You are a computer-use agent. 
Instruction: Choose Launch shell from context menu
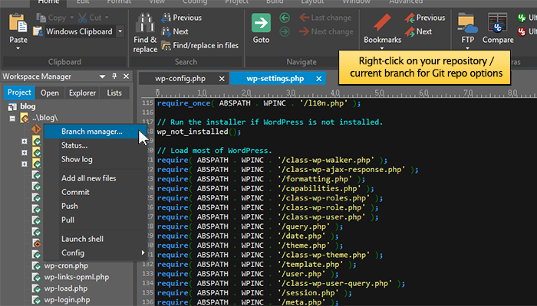pos(95,239)
